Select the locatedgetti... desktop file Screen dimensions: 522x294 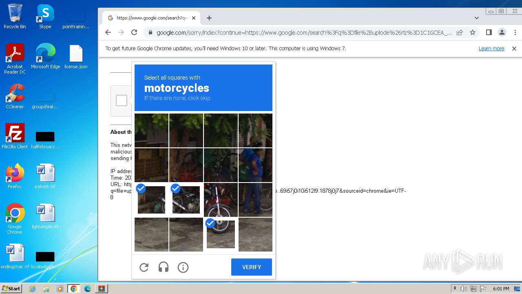(x=45, y=260)
